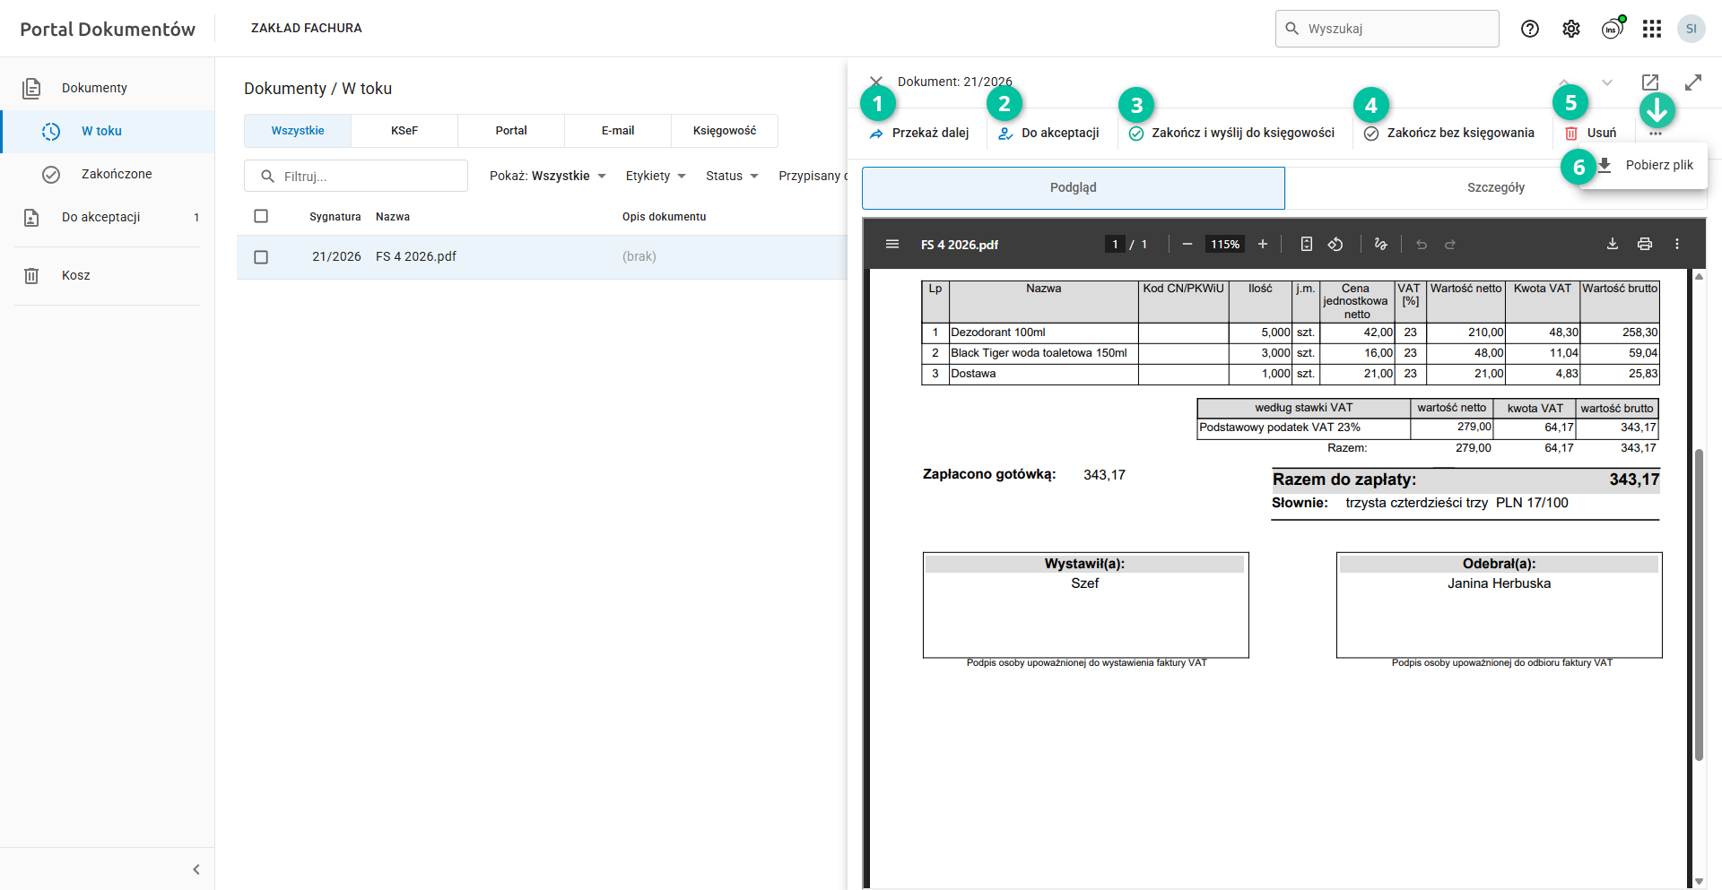Image resolution: width=1722 pixels, height=890 pixels.
Task: Toggle PDF sidebar hamburger menu
Action: click(892, 244)
